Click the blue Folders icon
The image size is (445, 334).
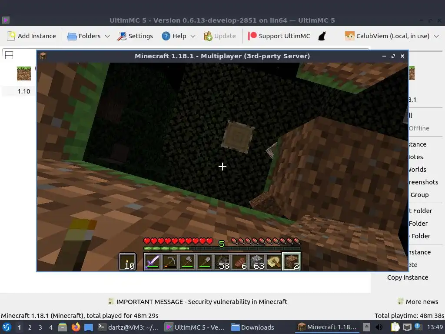72,37
